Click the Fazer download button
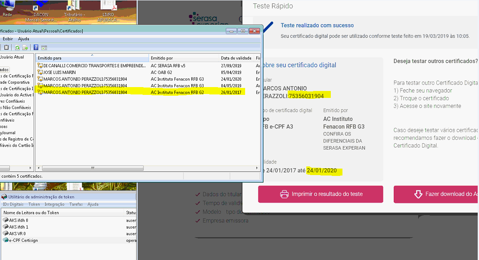Screen dimensions: 479x260 (436, 194)
